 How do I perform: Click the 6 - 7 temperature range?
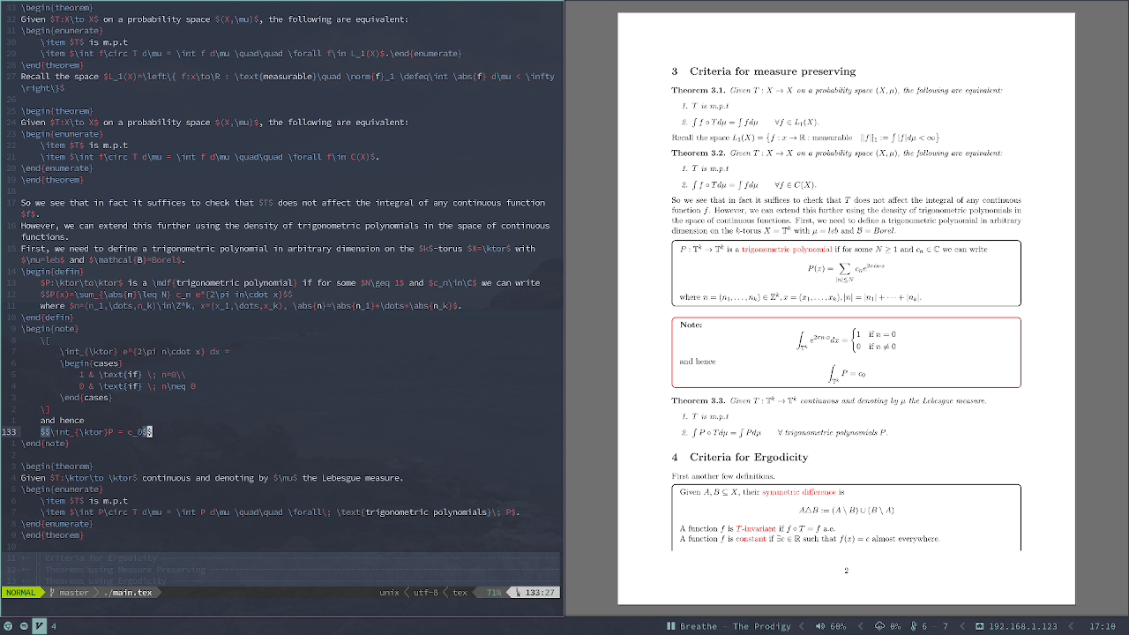point(935,626)
